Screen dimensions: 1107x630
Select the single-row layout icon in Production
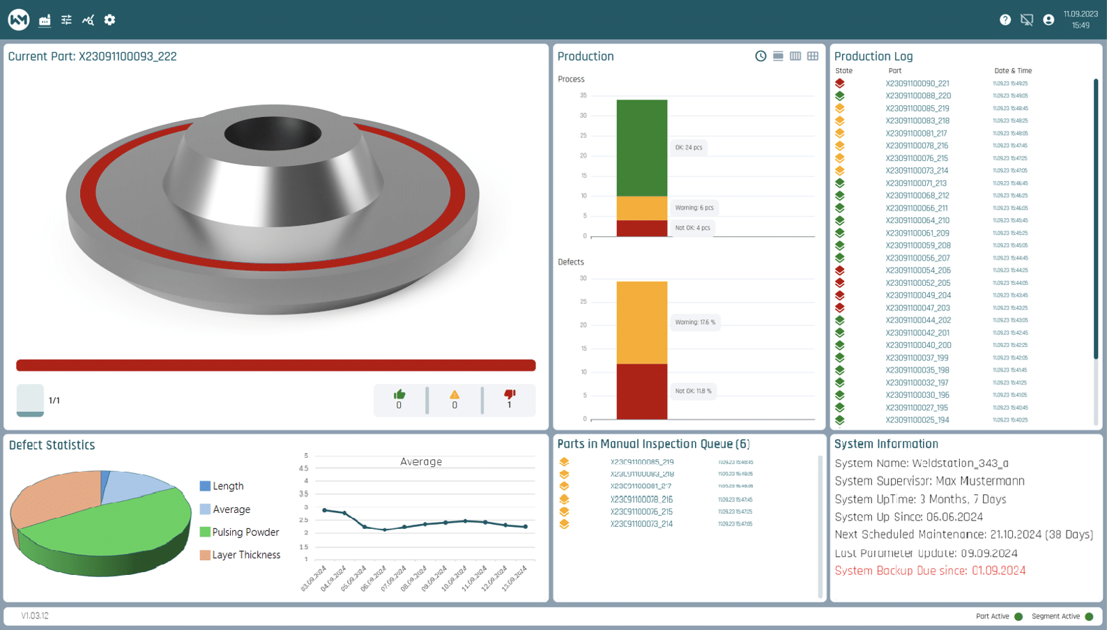tap(778, 56)
